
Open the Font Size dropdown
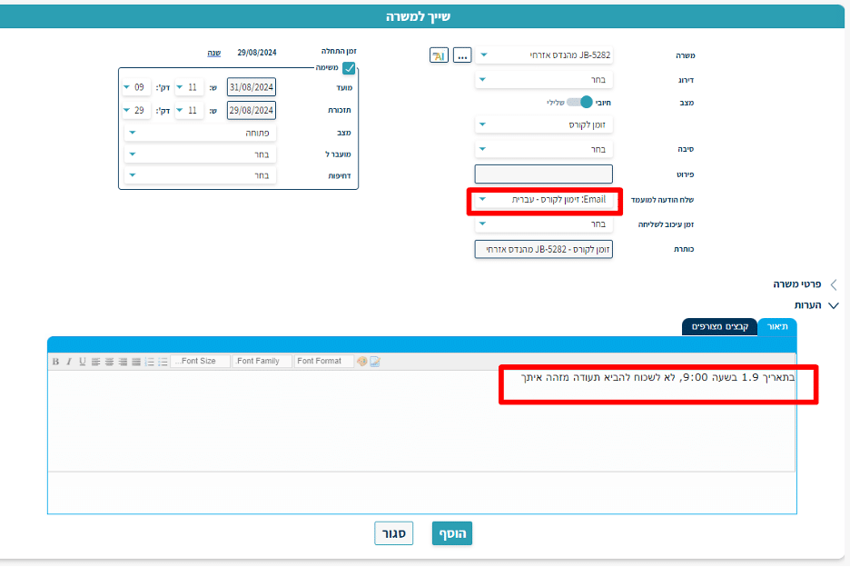[198, 362]
